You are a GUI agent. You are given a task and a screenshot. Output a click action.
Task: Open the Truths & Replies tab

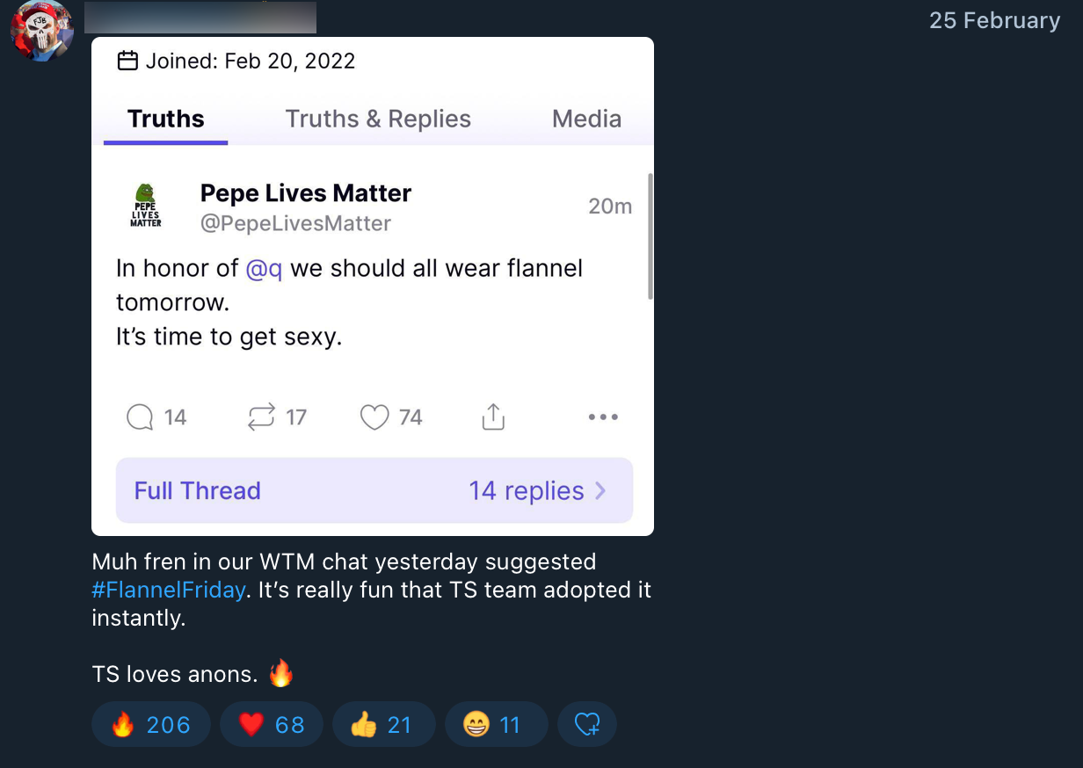tap(378, 120)
